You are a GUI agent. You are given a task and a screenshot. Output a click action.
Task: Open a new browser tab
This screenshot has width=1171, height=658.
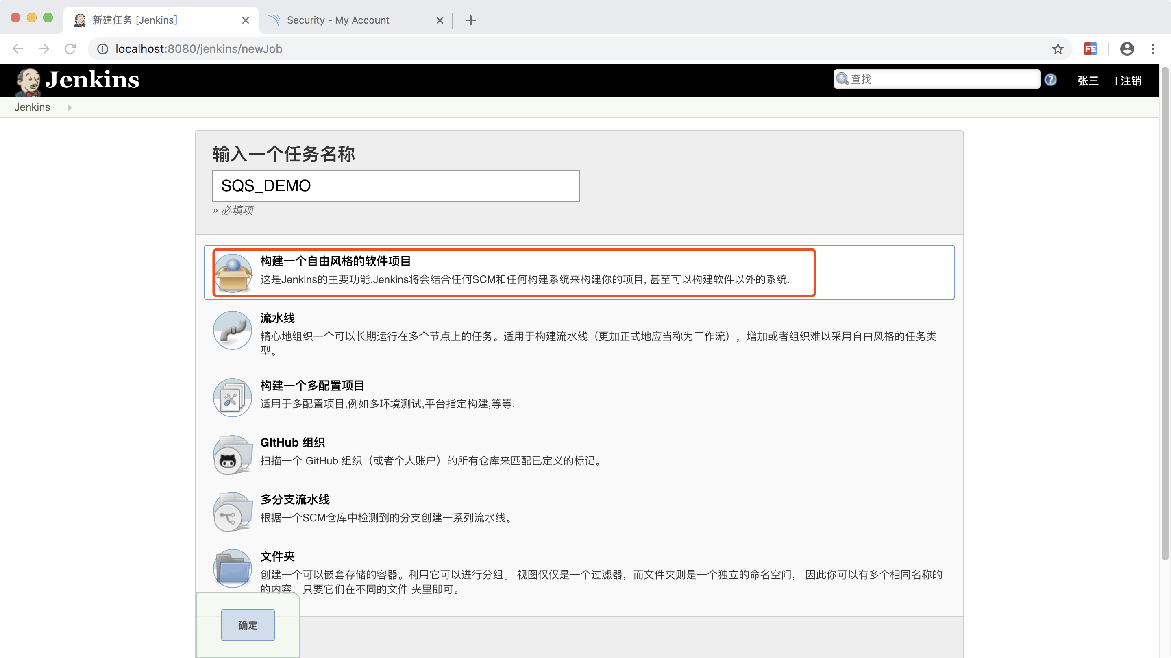pyautogui.click(x=470, y=20)
